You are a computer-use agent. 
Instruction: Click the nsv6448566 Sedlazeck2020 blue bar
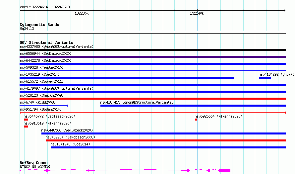(x=163, y=133)
